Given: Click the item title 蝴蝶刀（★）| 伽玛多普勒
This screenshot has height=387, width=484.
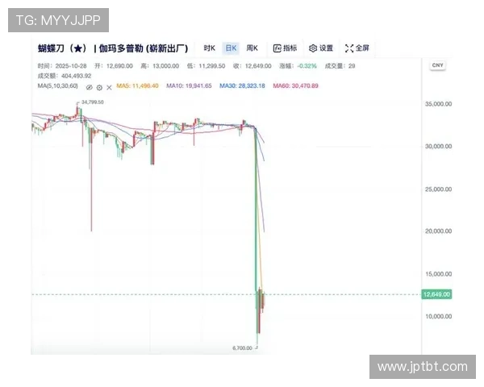Looking at the screenshot, I should [x=113, y=48].
